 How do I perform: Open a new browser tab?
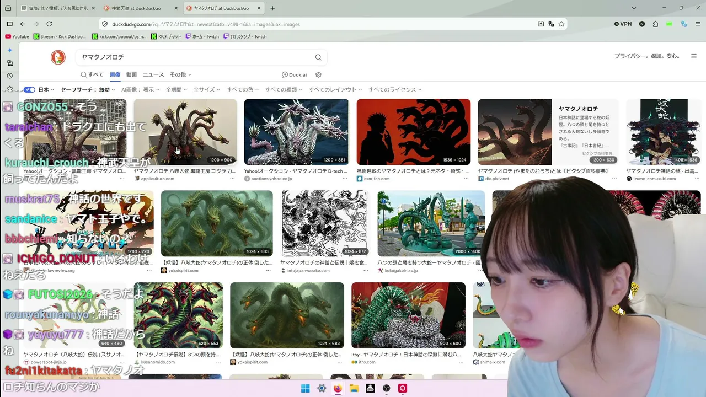(272, 8)
